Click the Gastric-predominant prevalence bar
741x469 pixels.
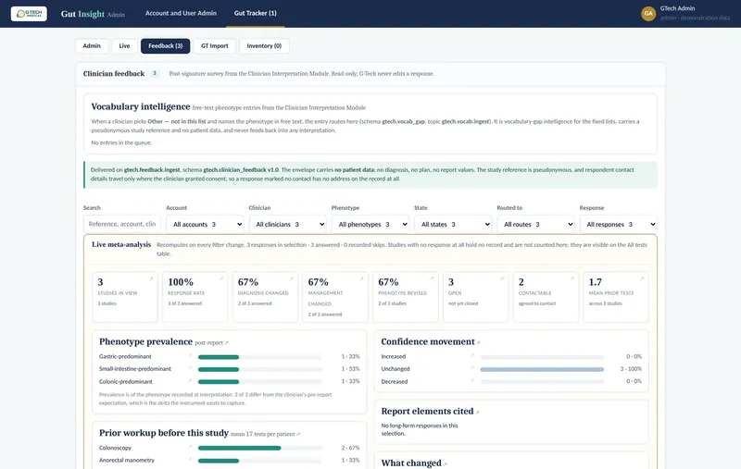[260, 357]
